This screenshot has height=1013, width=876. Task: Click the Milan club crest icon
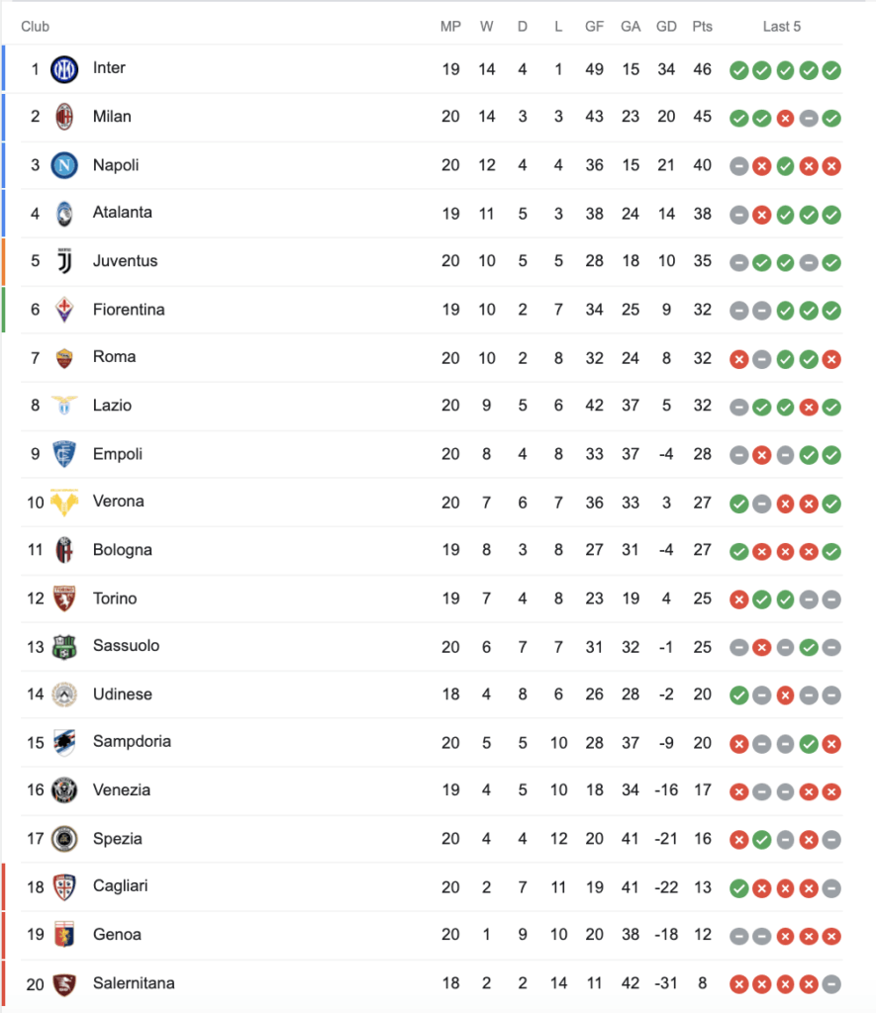click(x=64, y=117)
